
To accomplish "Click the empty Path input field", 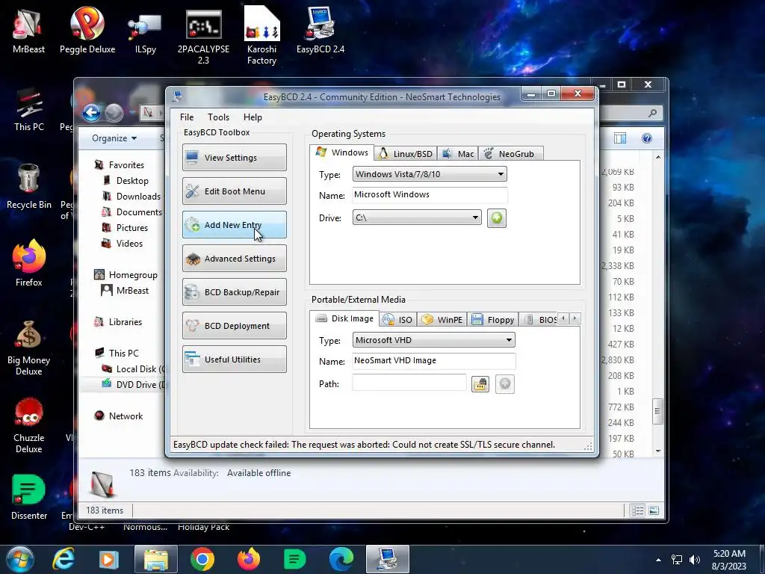I will click(409, 383).
